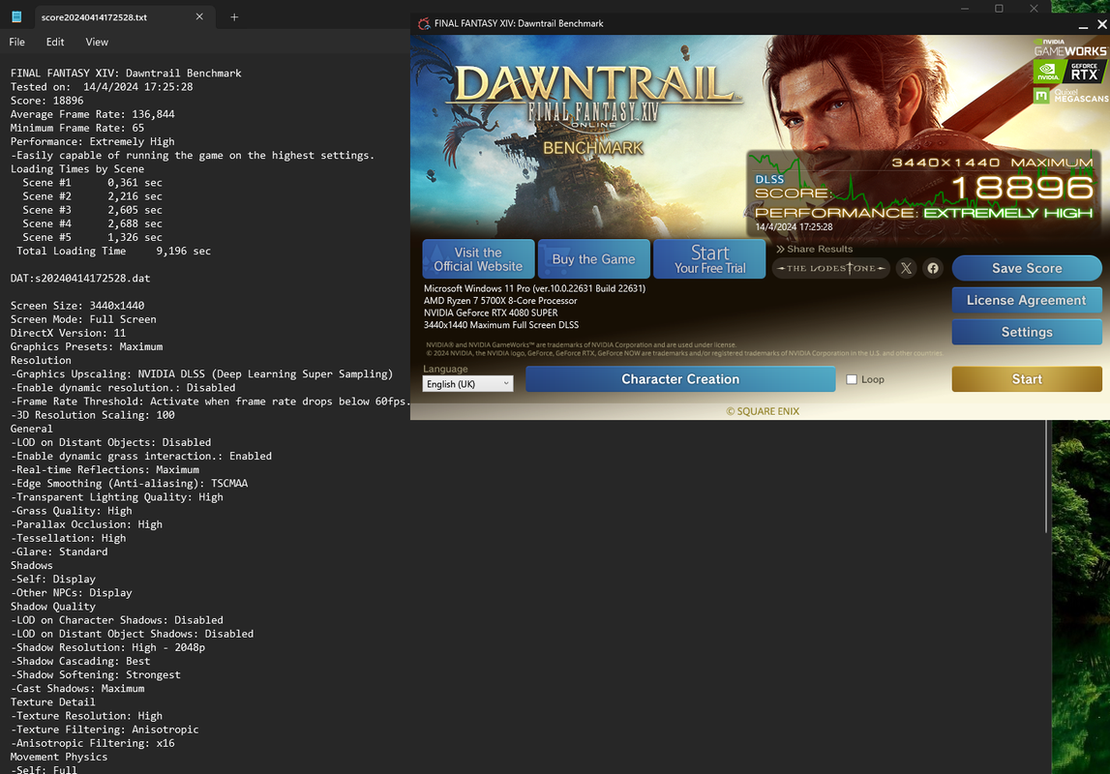The height and width of the screenshot is (774, 1110).
Task: Click the Quixel Megascans logo
Action: (x=1071, y=96)
